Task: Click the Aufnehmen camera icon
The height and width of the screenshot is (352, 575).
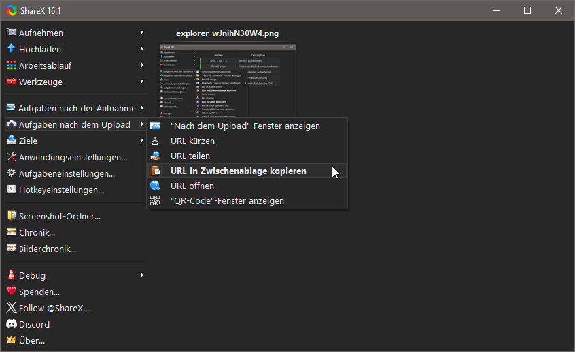Action: pos(12,32)
